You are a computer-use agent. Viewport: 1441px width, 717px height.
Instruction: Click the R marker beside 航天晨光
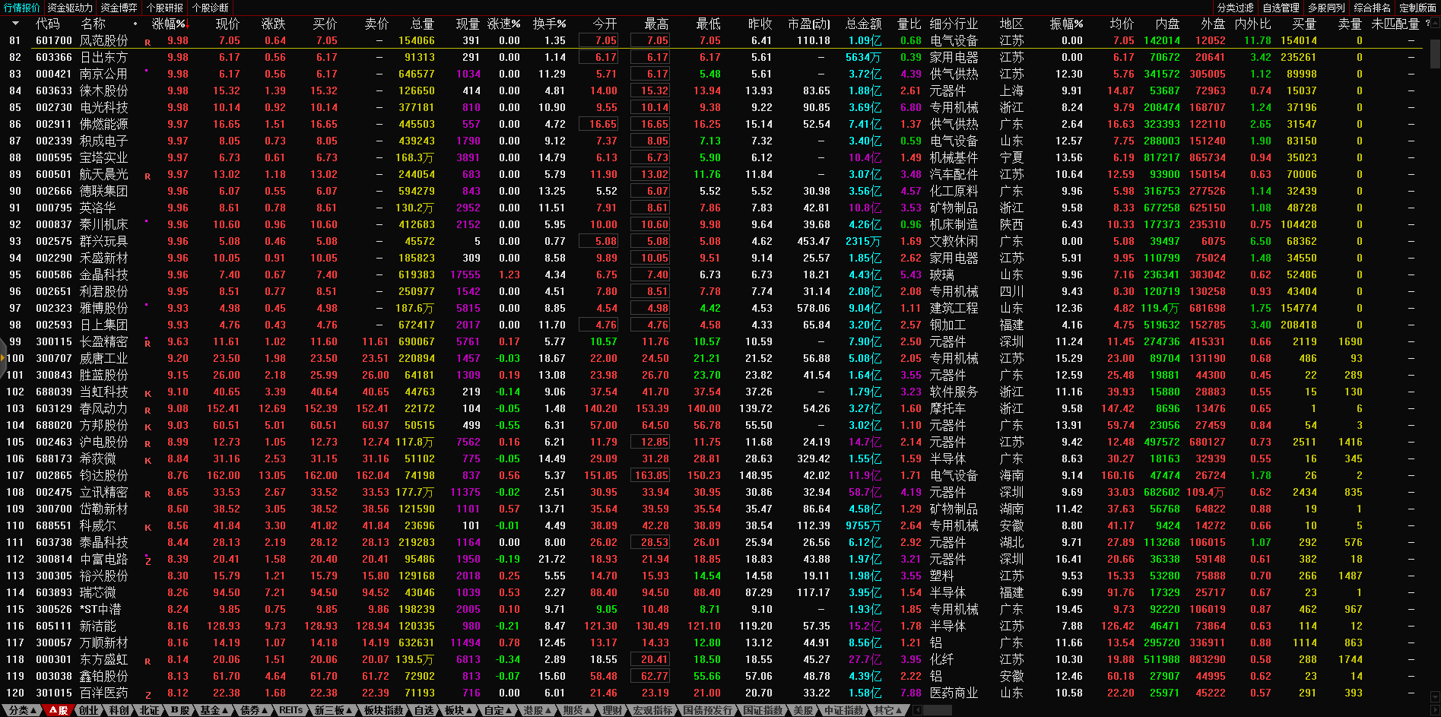(x=148, y=176)
